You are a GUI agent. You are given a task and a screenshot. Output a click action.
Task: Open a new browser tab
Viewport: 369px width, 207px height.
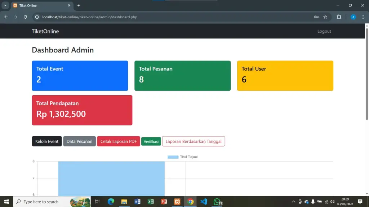click(79, 5)
